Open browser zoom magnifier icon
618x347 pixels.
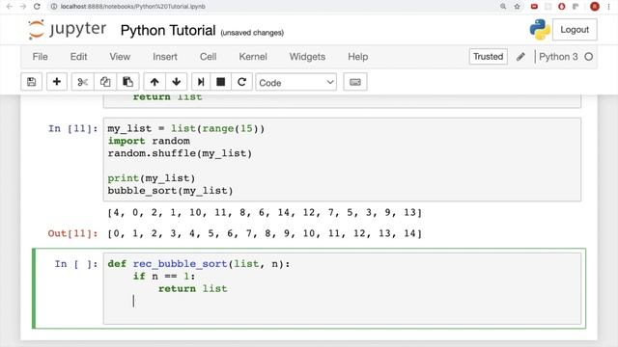[503, 7]
